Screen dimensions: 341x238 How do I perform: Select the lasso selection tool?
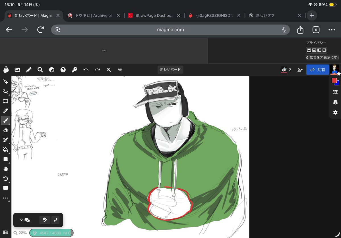tap(5, 91)
